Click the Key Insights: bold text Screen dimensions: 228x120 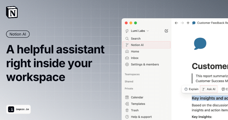point(202,117)
